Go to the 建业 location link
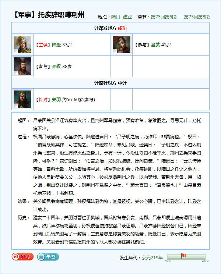The height and width of the screenshot is (274, 221). (x=127, y=17)
